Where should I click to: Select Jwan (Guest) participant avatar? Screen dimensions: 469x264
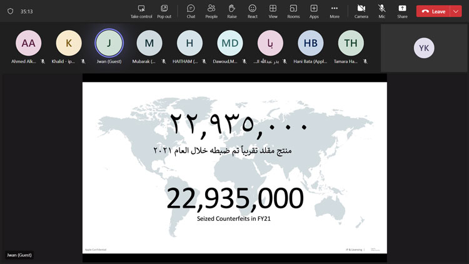(109, 43)
